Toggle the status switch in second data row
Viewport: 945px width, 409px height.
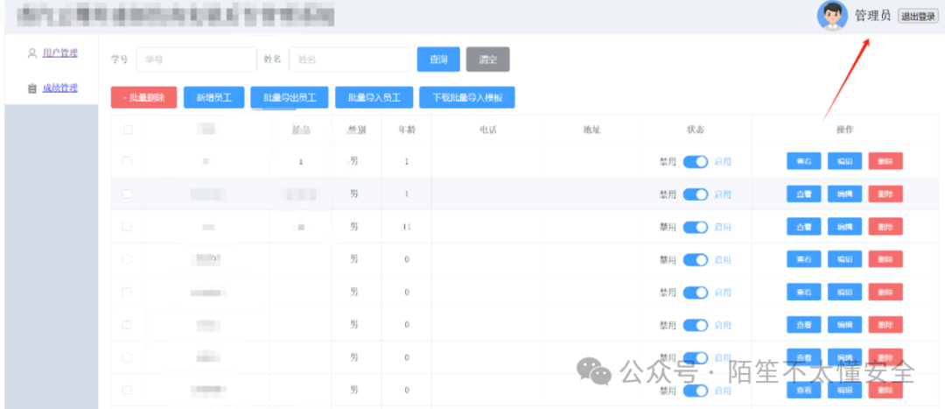coord(696,194)
